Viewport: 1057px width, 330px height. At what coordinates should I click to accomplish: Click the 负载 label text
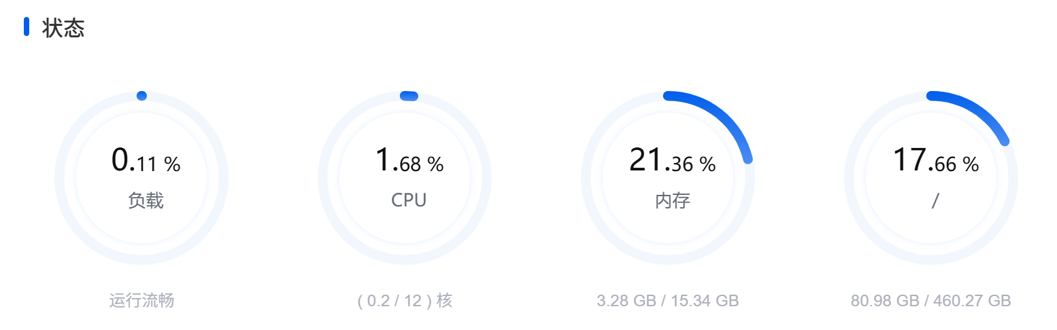click(146, 200)
